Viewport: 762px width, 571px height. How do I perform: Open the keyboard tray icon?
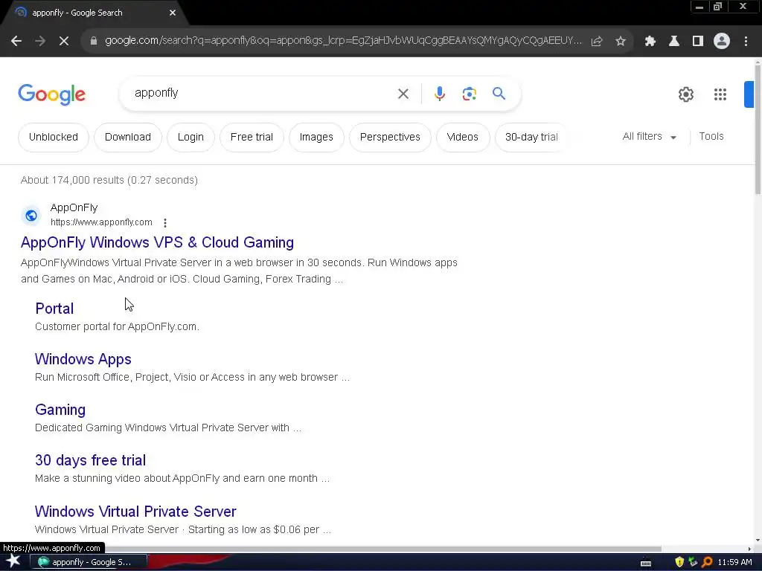coord(646,563)
